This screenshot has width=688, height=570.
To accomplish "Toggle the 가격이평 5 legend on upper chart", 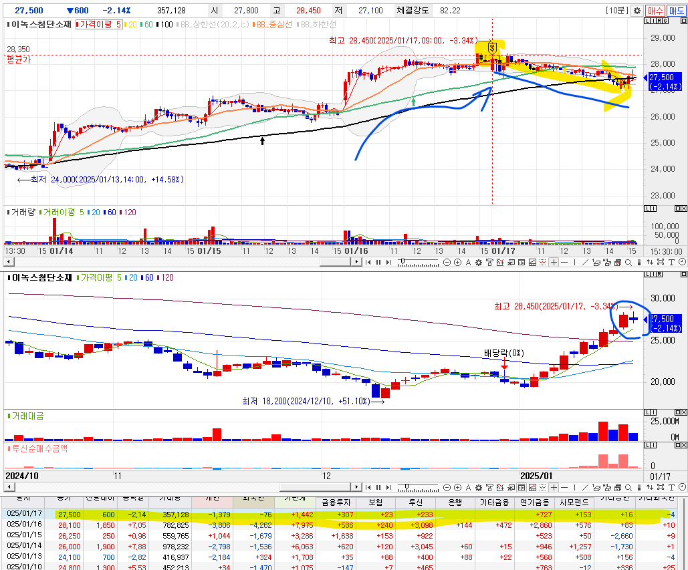I will pos(99,25).
